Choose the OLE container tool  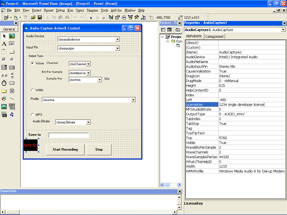click(4, 114)
